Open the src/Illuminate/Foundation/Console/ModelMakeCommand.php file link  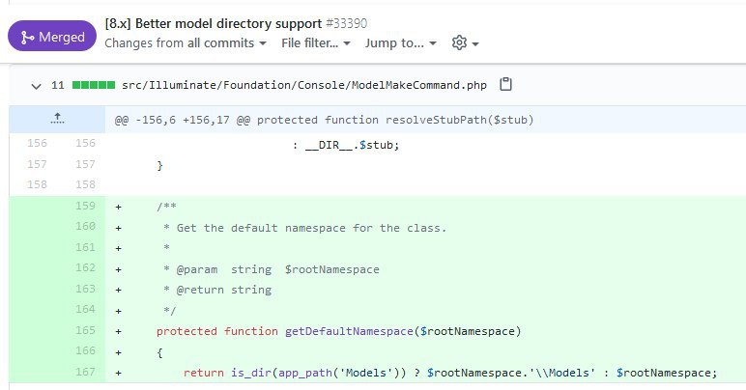304,85
